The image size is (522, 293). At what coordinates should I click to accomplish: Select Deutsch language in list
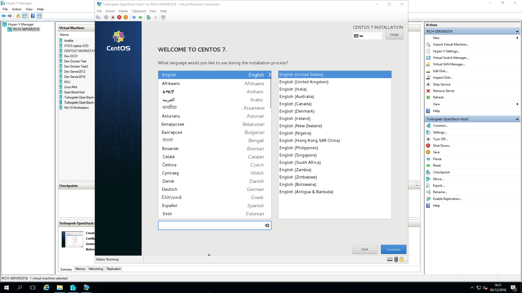click(215, 189)
